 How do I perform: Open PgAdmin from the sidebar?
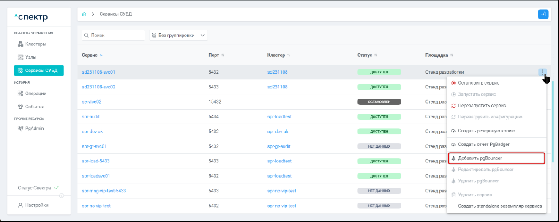34,129
